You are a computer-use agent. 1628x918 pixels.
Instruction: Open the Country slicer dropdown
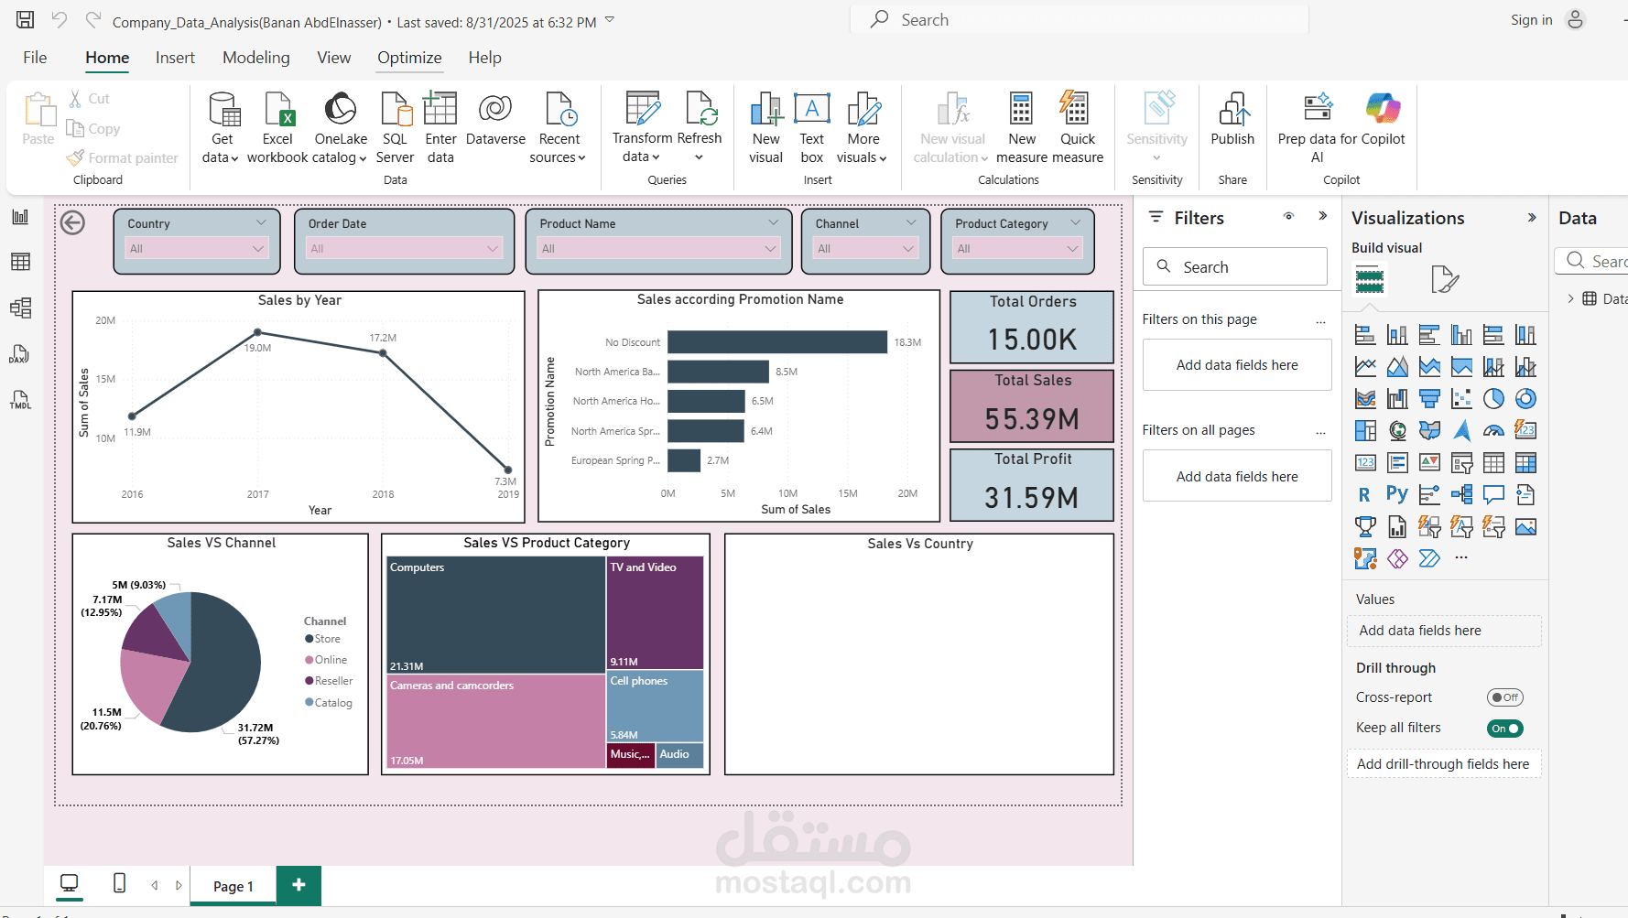pos(258,248)
